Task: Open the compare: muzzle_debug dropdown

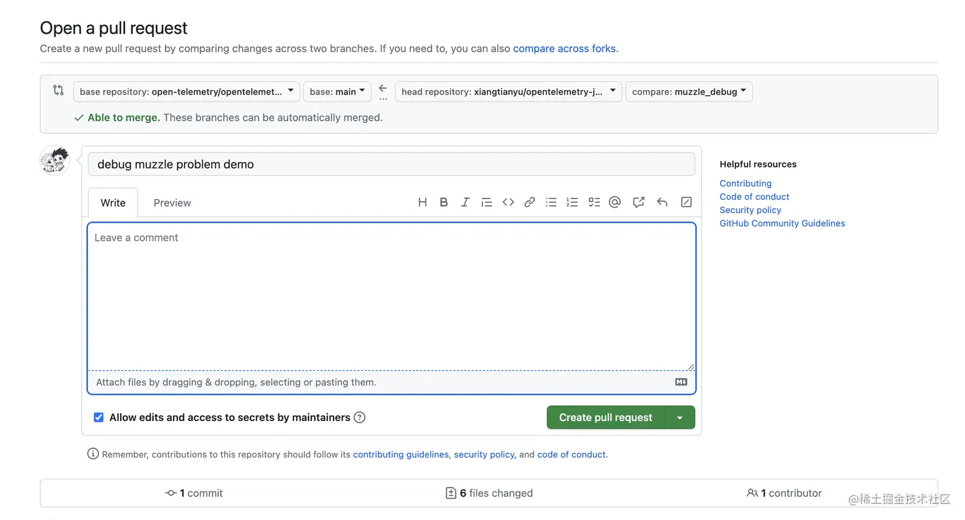Action: [689, 91]
